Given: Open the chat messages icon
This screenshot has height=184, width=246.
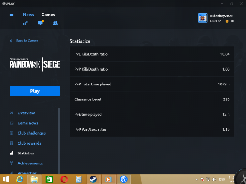Looking at the screenshot, I should (x=41, y=23).
